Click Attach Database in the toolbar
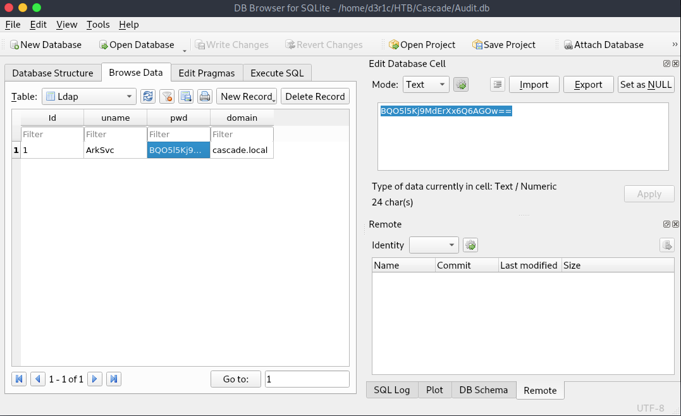Screen dimensions: 681x416 point(603,45)
